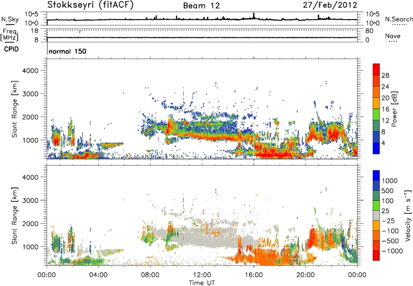This screenshot has width=413, height=286.
Task: Click the "24" Power colorbar label
Action: pos(385,87)
